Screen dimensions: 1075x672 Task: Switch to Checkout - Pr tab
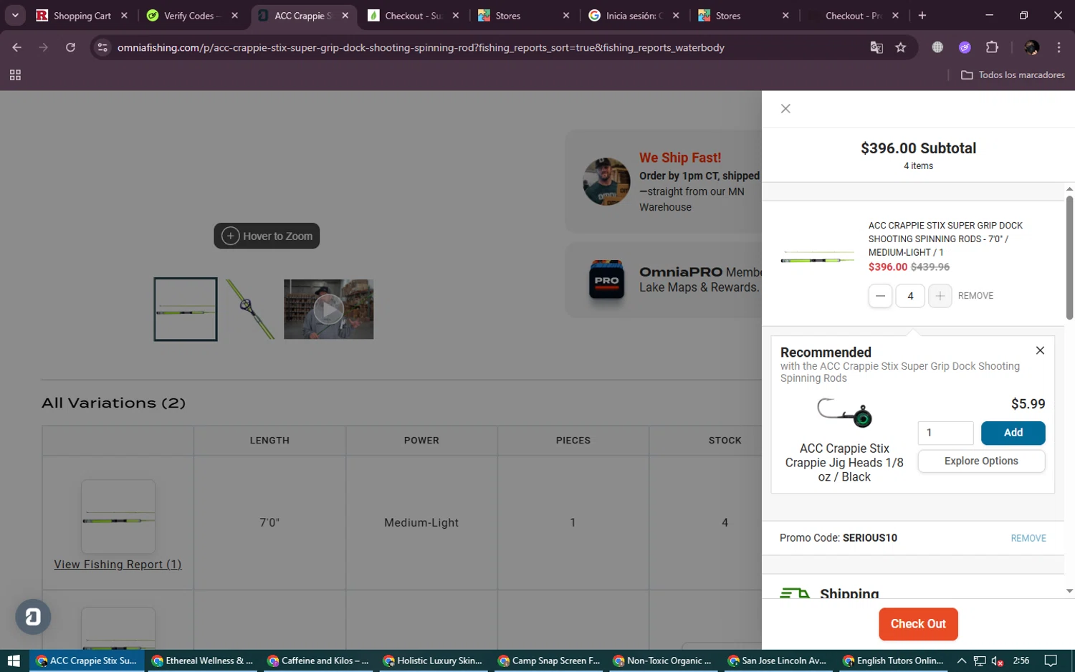(x=854, y=15)
